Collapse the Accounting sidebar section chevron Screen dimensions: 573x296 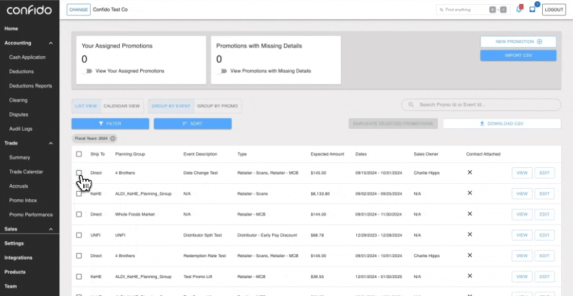tap(51, 43)
